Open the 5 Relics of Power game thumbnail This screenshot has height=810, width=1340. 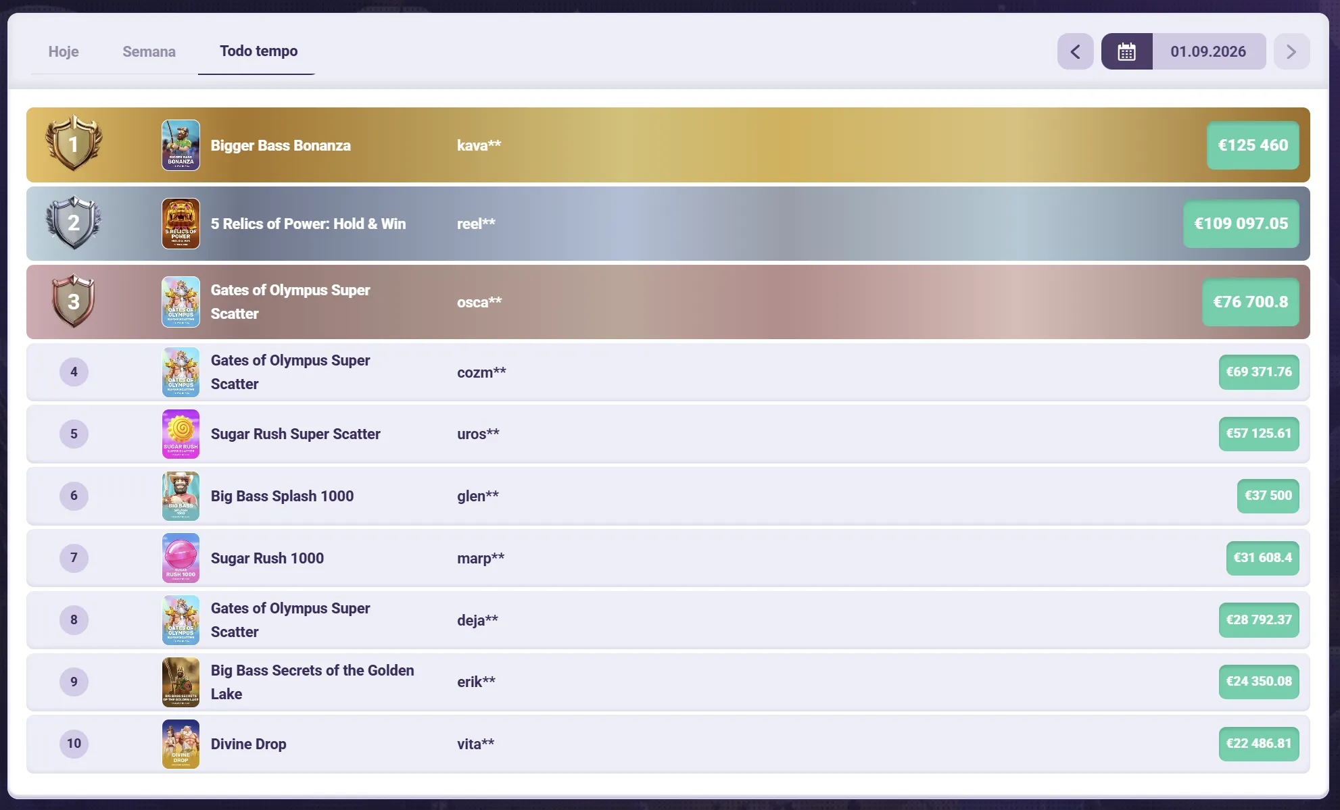[181, 224]
